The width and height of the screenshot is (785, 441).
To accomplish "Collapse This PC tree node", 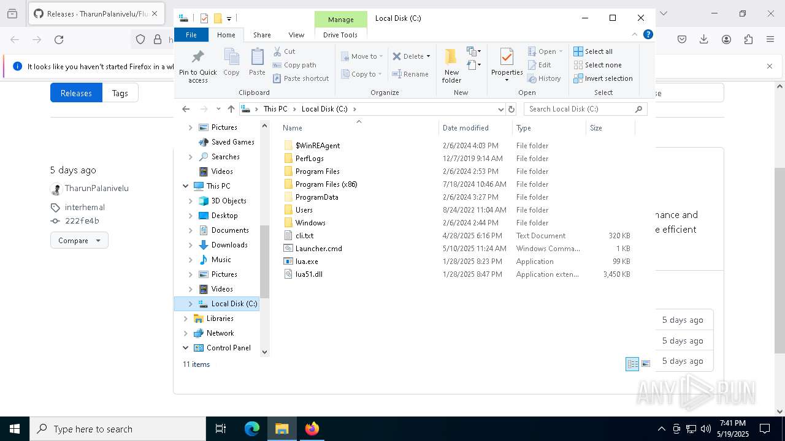I will click(x=185, y=186).
